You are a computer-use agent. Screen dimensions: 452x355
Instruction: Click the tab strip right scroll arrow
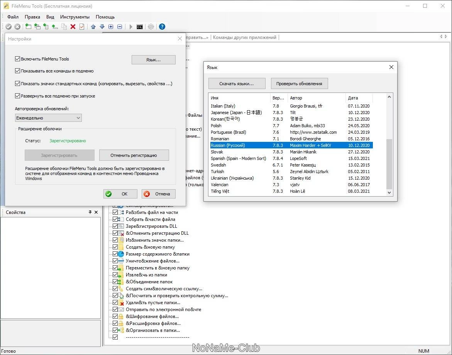[446, 37]
